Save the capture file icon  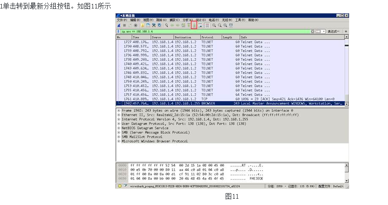click(148, 25)
